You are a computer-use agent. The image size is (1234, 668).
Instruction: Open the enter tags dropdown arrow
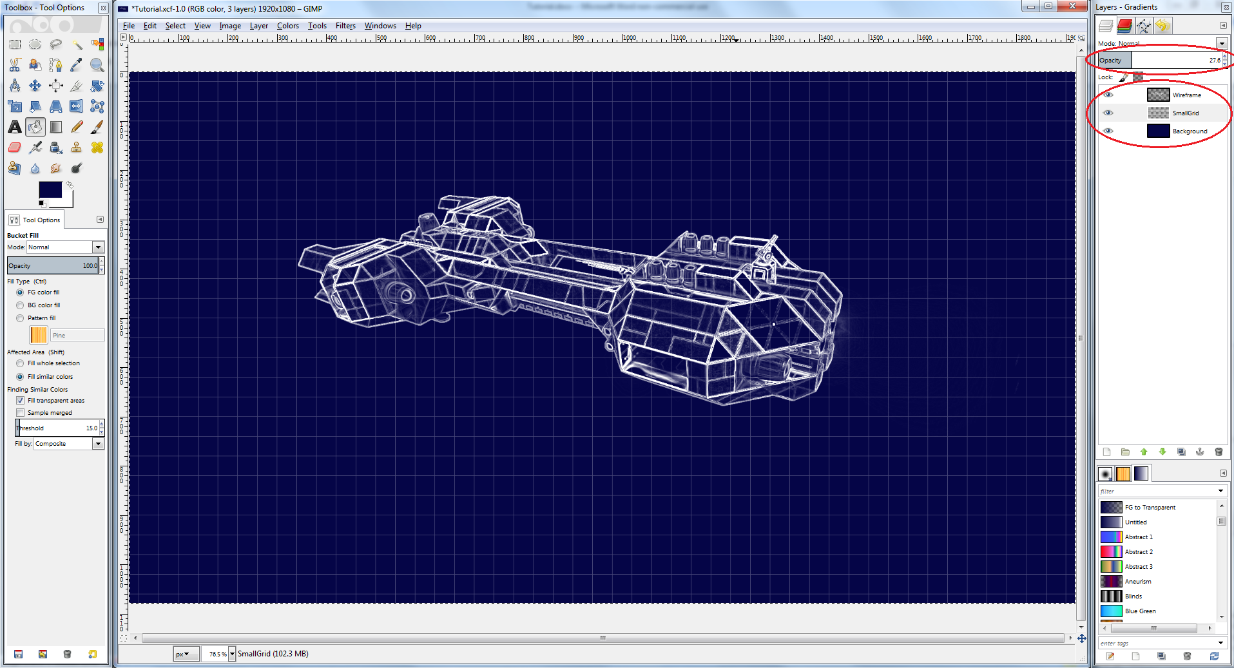pyautogui.click(x=1220, y=644)
